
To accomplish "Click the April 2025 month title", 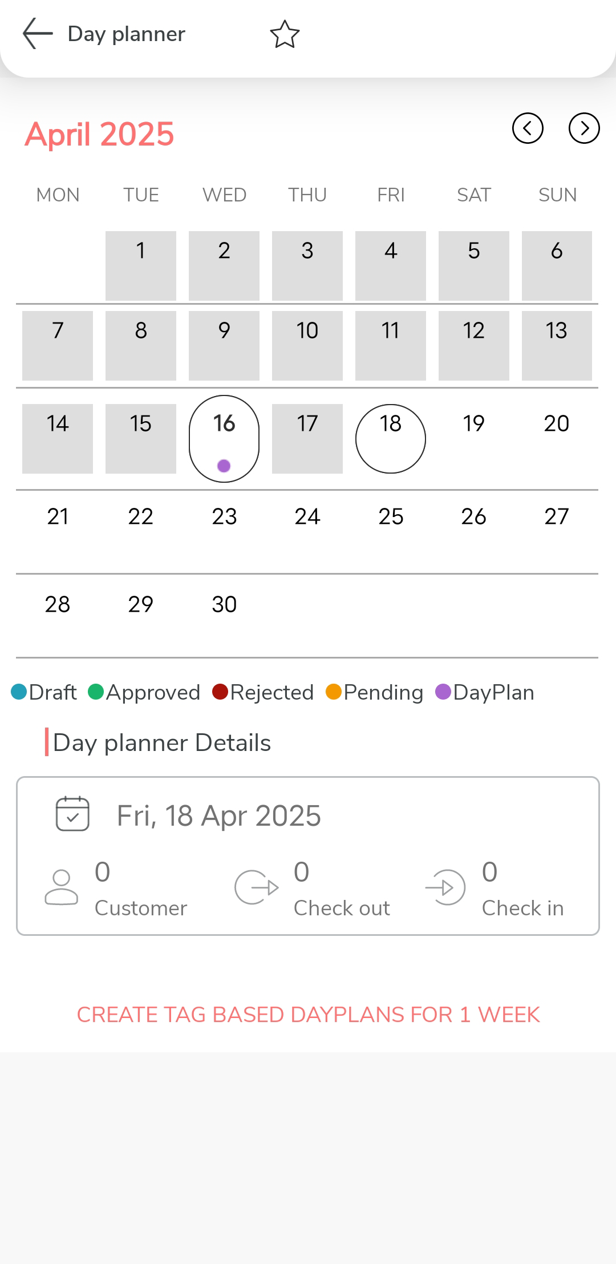I will (x=99, y=135).
